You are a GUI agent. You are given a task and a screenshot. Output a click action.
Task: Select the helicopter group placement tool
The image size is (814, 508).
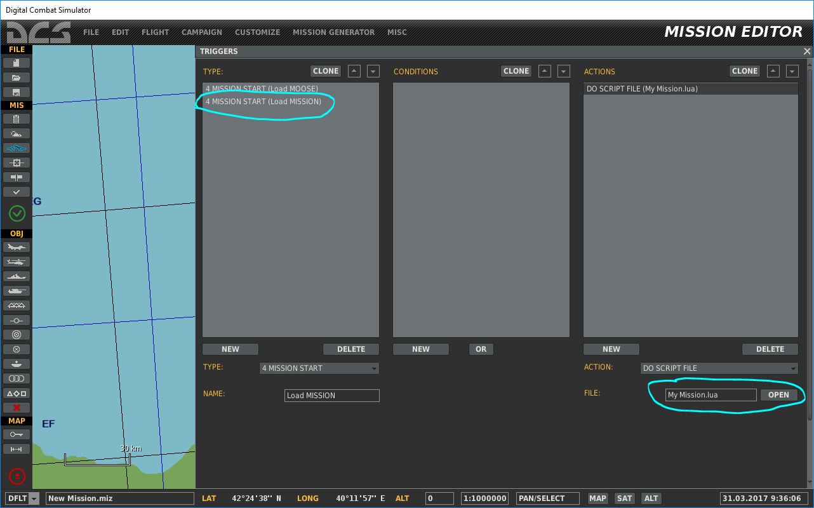coord(17,262)
